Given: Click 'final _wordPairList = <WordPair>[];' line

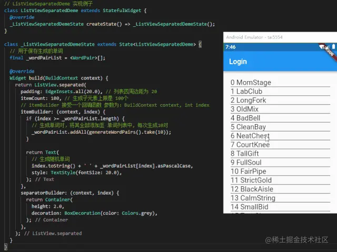Looking at the screenshot, I should [57, 58].
